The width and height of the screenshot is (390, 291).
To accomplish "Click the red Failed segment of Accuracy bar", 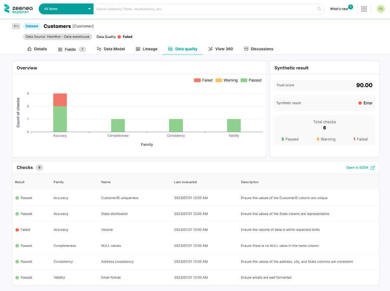I will (60, 100).
